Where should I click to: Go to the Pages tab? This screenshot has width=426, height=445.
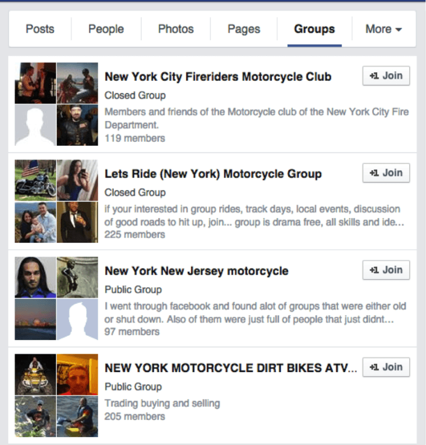pyautogui.click(x=244, y=29)
